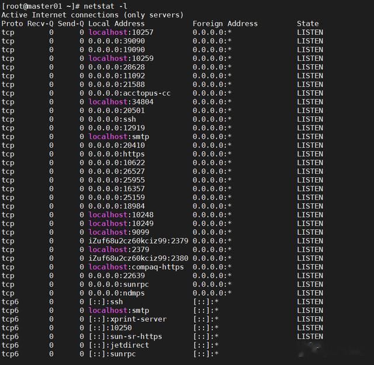
Task: Select the '0.0.0.0:11092' address
Action: pyautogui.click(x=116, y=76)
